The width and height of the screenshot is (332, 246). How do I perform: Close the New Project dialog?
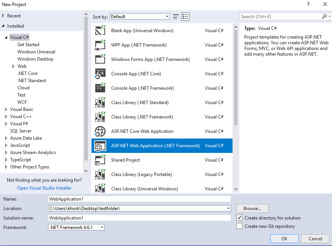coord(325,4)
